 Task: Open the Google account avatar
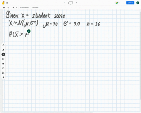coord(138,3)
